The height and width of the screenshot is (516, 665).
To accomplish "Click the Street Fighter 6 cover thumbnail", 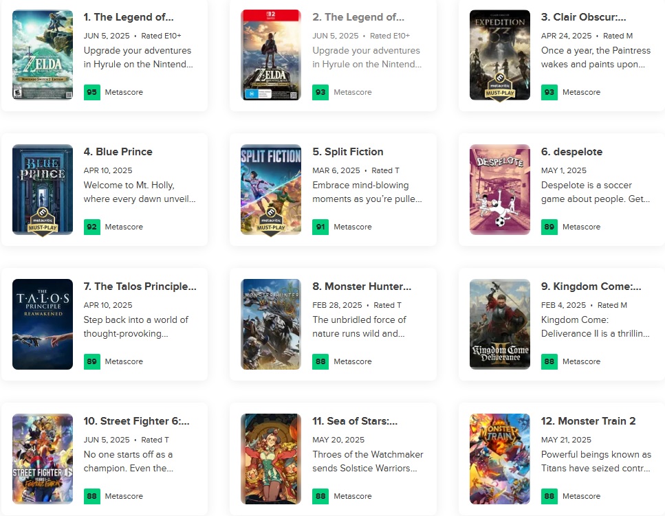I will coord(43,459).
